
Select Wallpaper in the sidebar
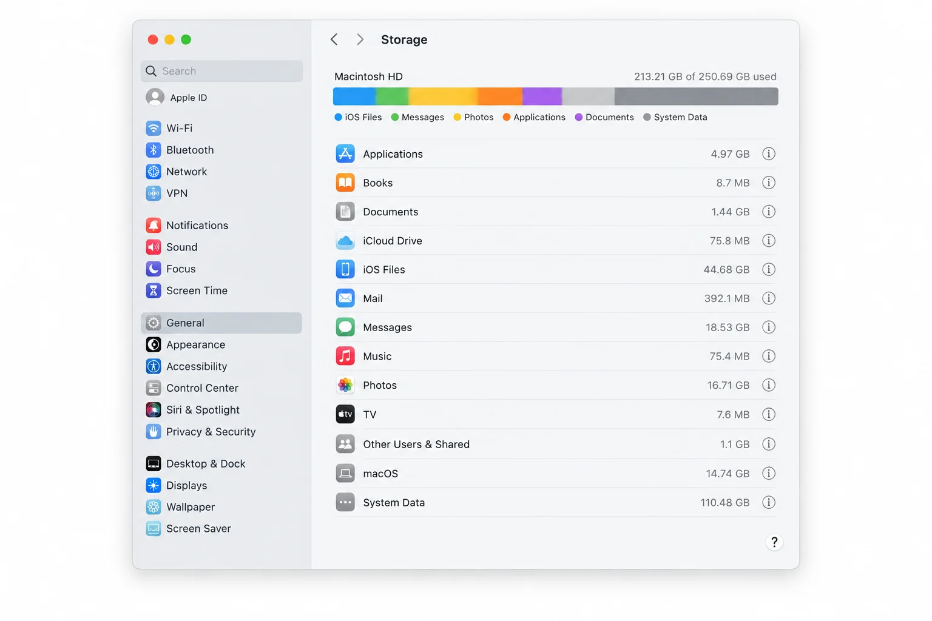(221, 507)
